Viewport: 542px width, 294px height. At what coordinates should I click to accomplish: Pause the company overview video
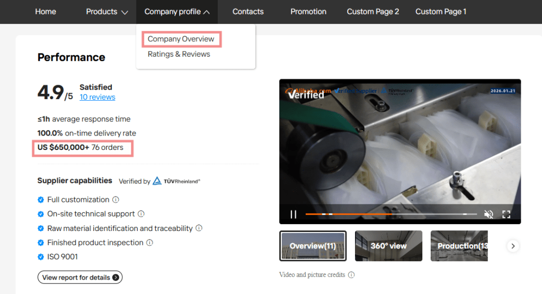click(294, 214)
